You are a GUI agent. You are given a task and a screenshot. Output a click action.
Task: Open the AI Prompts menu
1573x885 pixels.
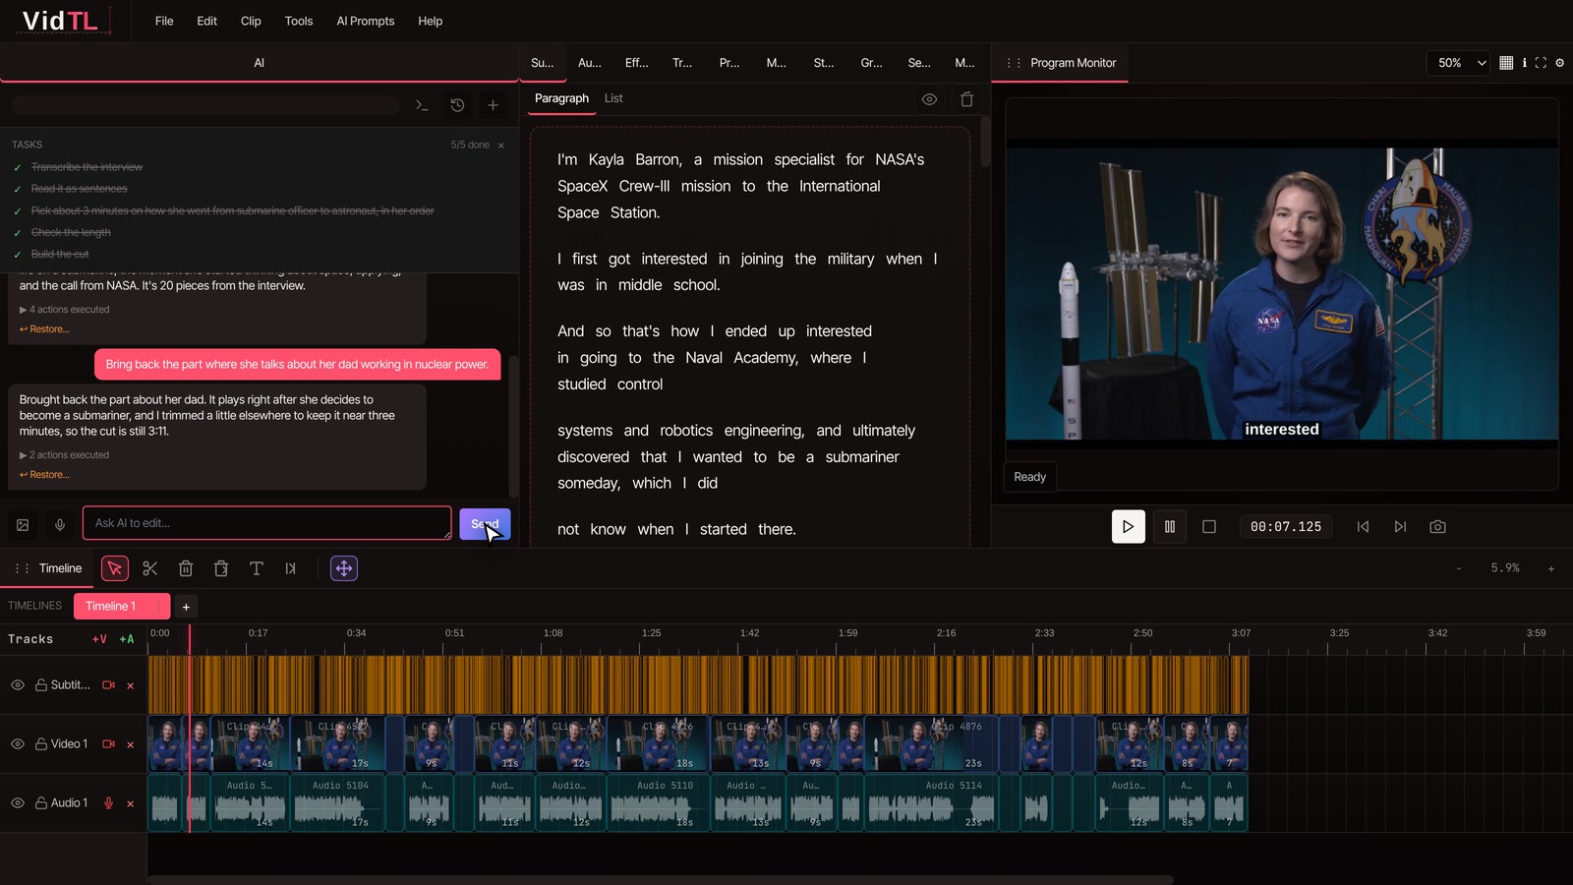[x=366, y=21]
